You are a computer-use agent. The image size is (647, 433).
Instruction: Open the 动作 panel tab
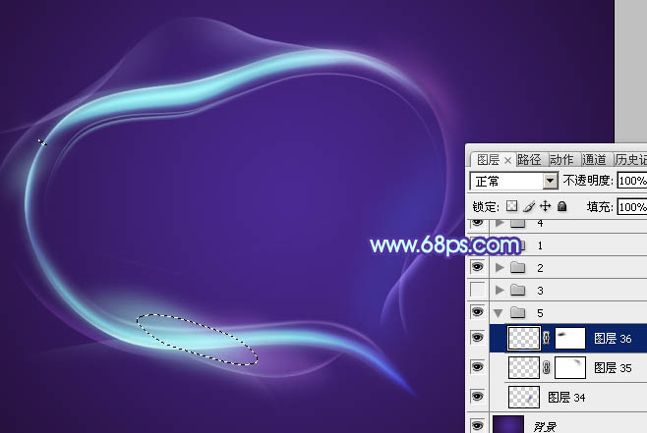point(561,160)
